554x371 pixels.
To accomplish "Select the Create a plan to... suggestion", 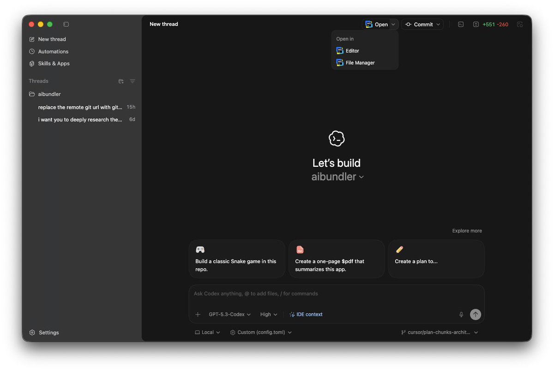I will coord(436,259).
